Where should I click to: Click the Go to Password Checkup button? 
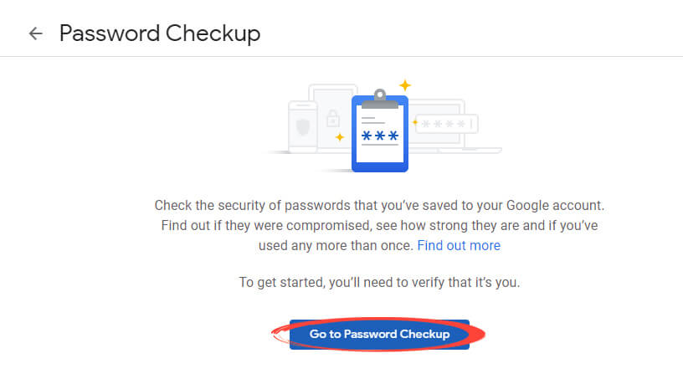pos(379,335)
